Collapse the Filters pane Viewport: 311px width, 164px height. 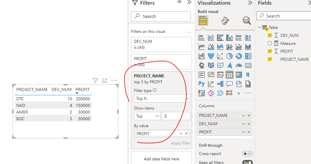coord(189,2)
